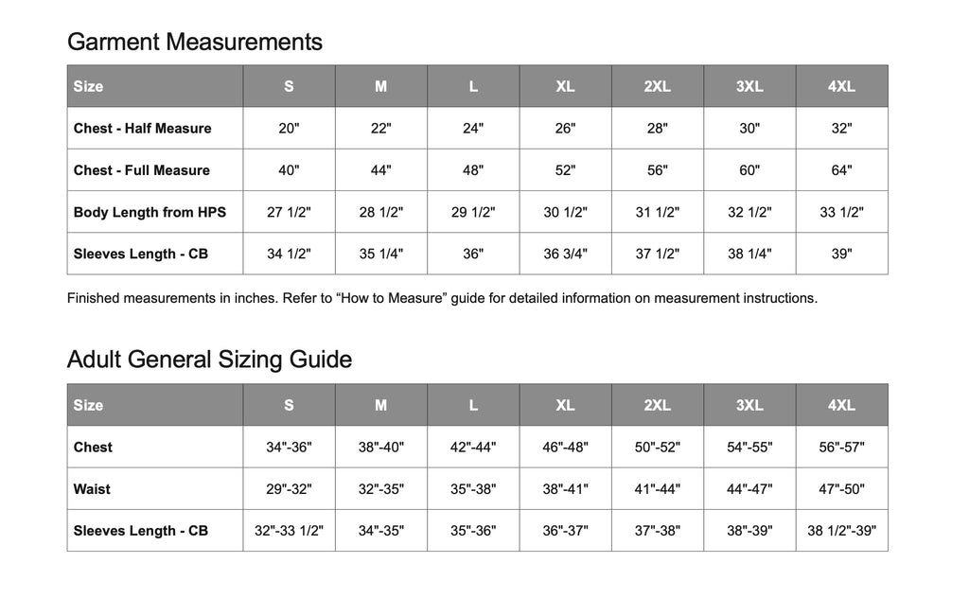The height and width of the screenshot is (598, 969).
Task: Click the 33 1/2" body length cell
Action: coord(841,213)
